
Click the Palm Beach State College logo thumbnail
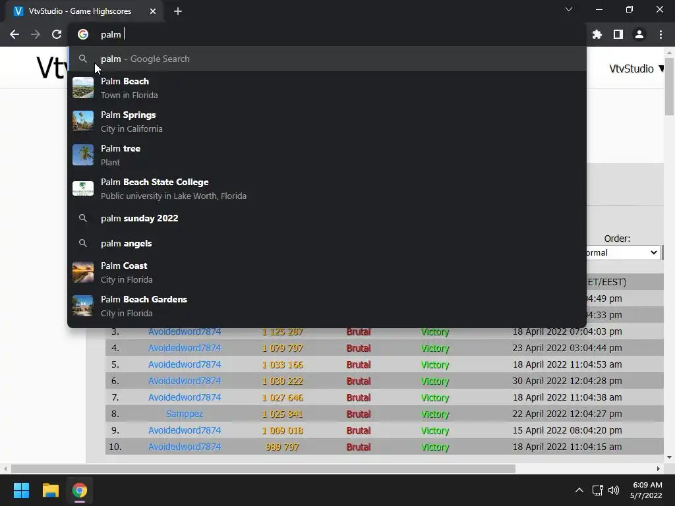tap(83, 188)
